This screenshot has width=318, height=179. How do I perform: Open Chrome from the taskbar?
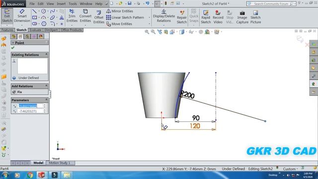[30, 175]
